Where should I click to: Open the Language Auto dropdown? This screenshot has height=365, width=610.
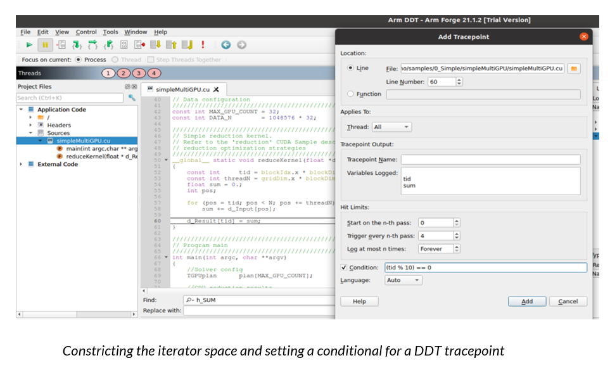(403, 280)
